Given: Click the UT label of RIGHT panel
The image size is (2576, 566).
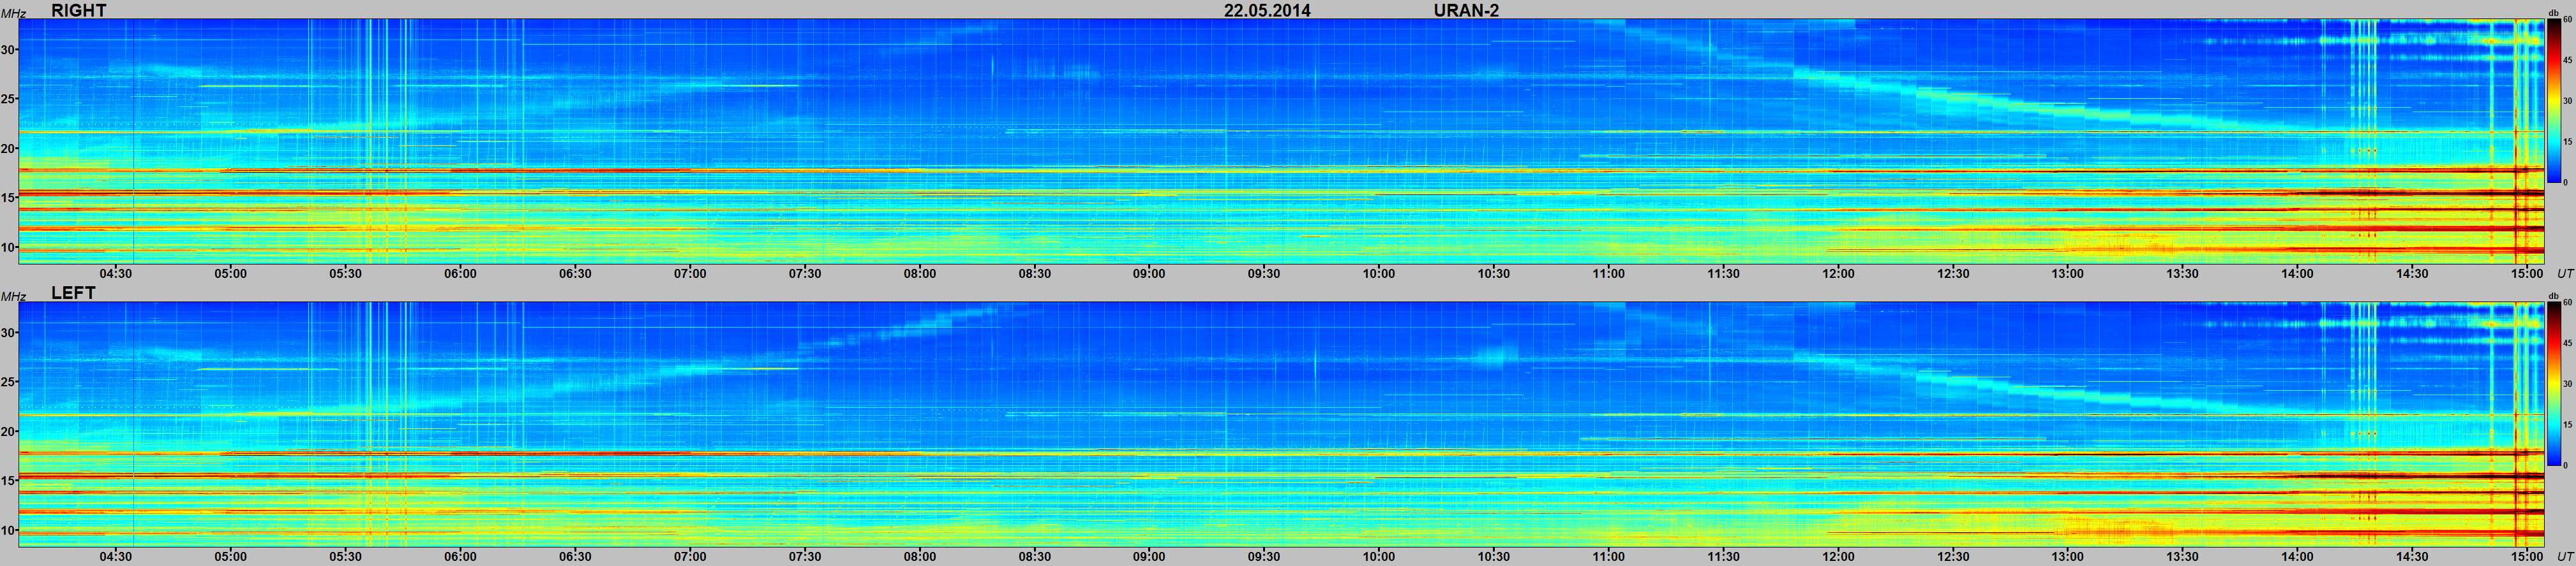Looking at the screenshot, I should point(2565,273).
